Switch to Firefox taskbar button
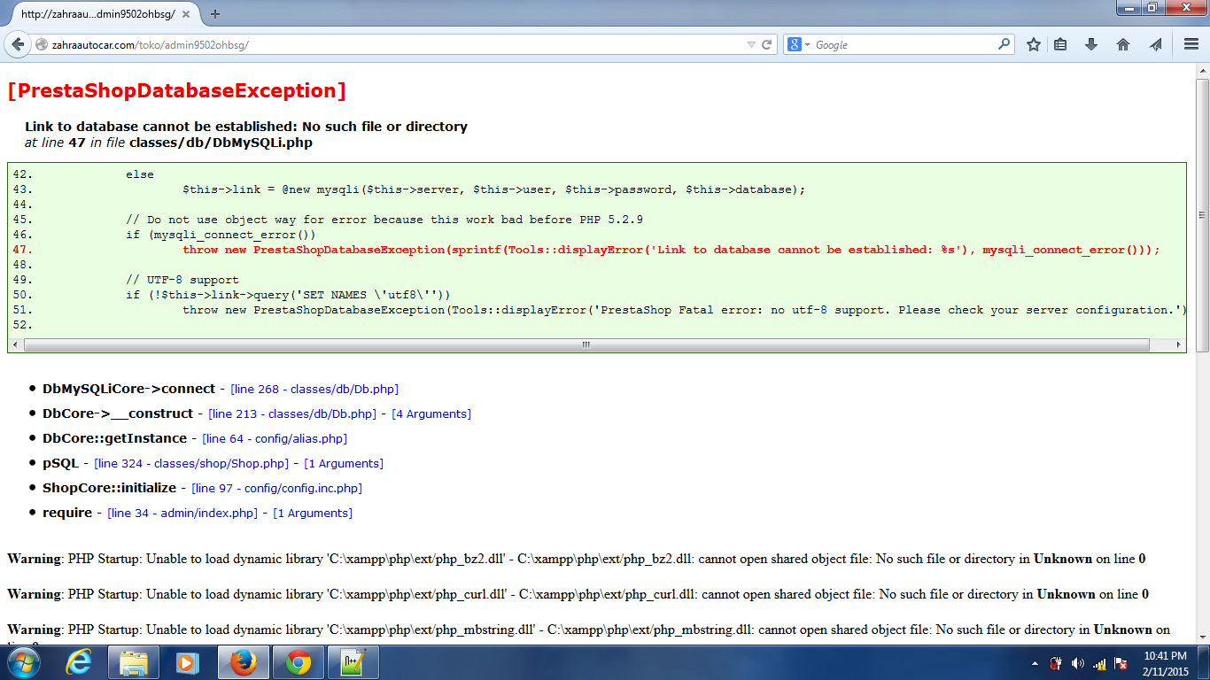This screenshot has width=1210, height=680. click(243, 662)
